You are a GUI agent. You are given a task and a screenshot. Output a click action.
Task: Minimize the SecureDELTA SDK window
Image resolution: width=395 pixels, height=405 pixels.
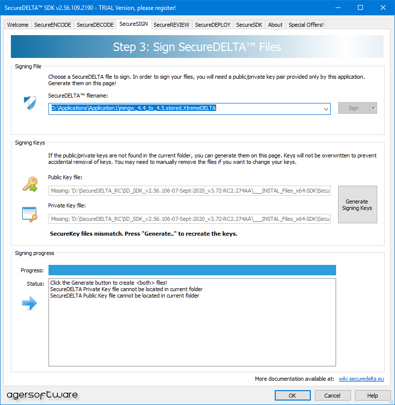(x=338, y=7)
